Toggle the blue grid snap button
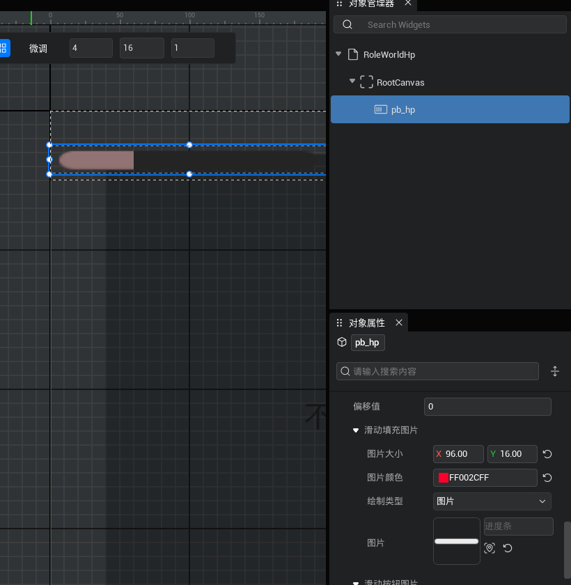The image size is (571, 585). point(4,48)
